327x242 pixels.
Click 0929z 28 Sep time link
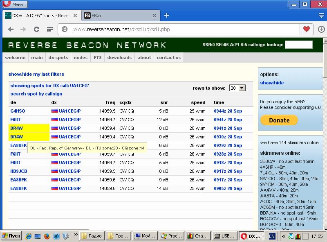[228, 145]
